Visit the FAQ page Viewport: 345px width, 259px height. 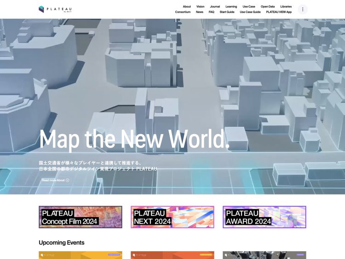click(x=211, y=12)
